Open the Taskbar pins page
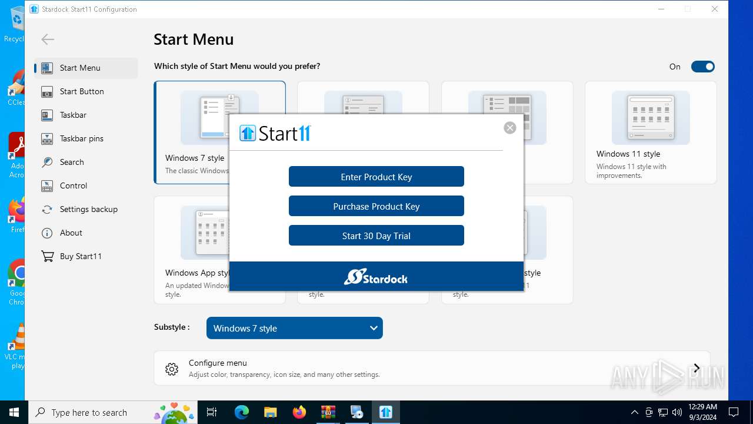Image resolution: width=753 pixels, height=424 pixels. pos(86,138)
